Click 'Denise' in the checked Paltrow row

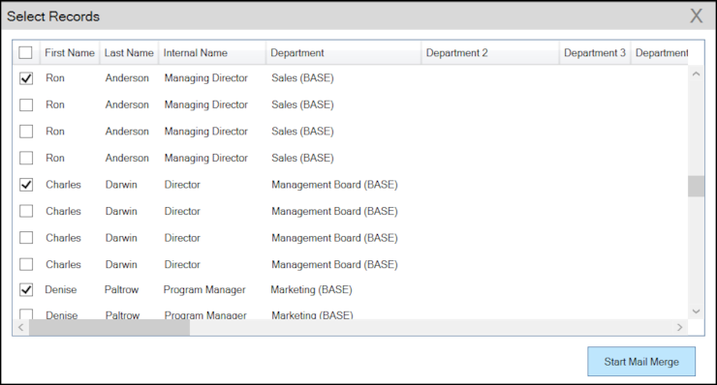point(61,289)
